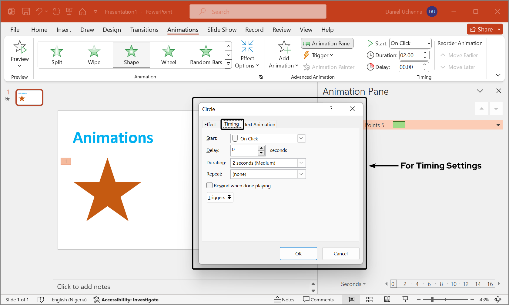Apply the Split animation effect
Viewport: 509px width, 305px height.
(57, 55)
